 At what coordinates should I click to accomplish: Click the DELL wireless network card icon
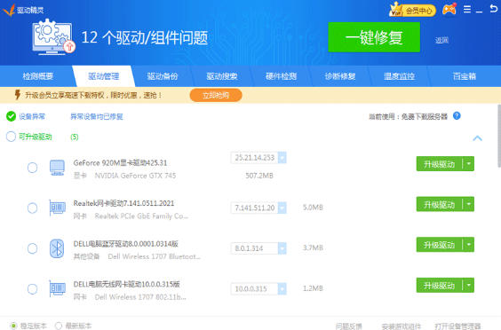tap(57, 288)
